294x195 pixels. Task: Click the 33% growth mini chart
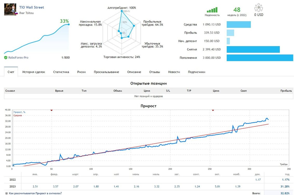(37, 38)
